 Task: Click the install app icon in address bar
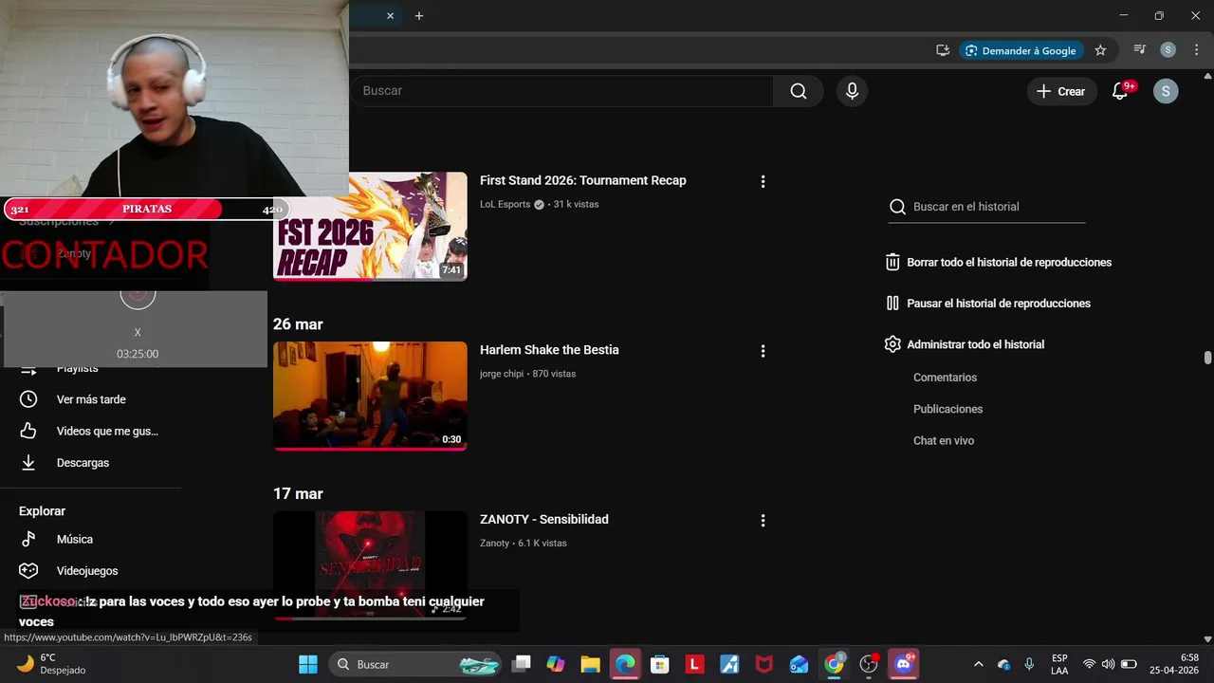(x=943, y=50)
